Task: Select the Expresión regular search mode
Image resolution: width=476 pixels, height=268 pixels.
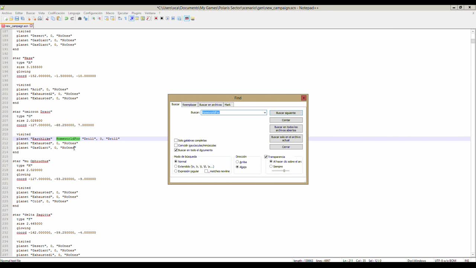Action: 176,171
